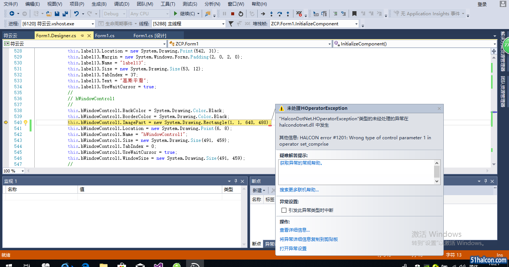
Task: Pin the Form1.Designer.cs tab
Action: pos(82,36)
